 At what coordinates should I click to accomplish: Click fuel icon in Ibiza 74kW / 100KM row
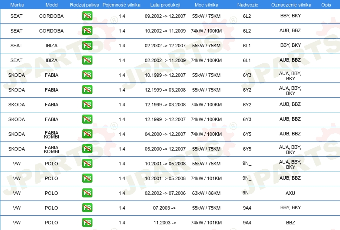pyautogui.click(x=87, y=60)
